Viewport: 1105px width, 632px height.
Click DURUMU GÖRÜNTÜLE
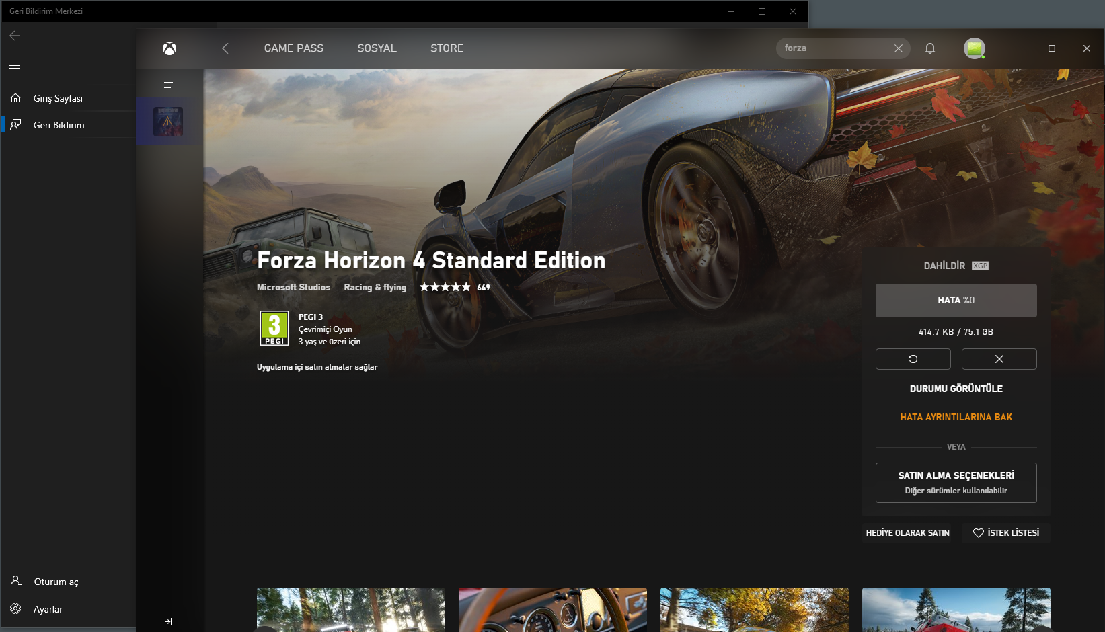(956, 389)
